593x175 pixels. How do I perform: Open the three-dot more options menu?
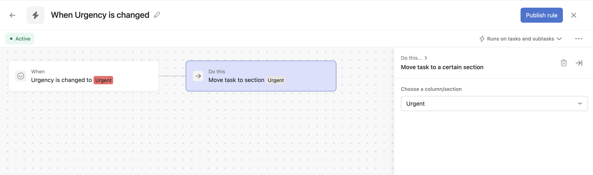[x=579, y=39]
